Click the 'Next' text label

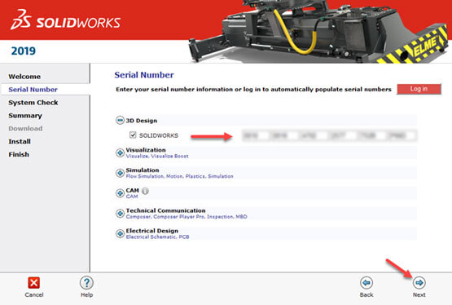(x=419, y=295)
